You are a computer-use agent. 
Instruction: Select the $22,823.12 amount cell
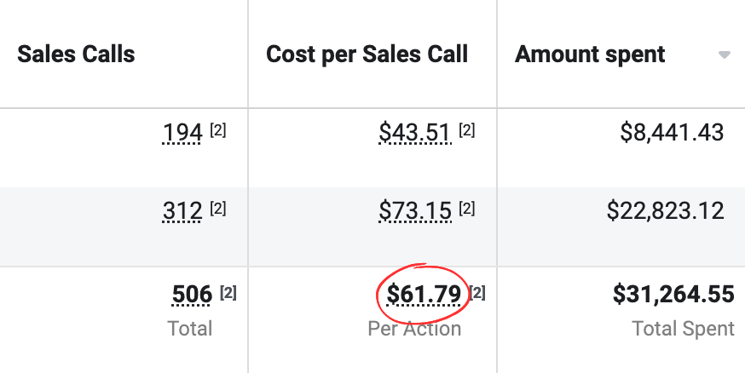click(x=665, y=210)
